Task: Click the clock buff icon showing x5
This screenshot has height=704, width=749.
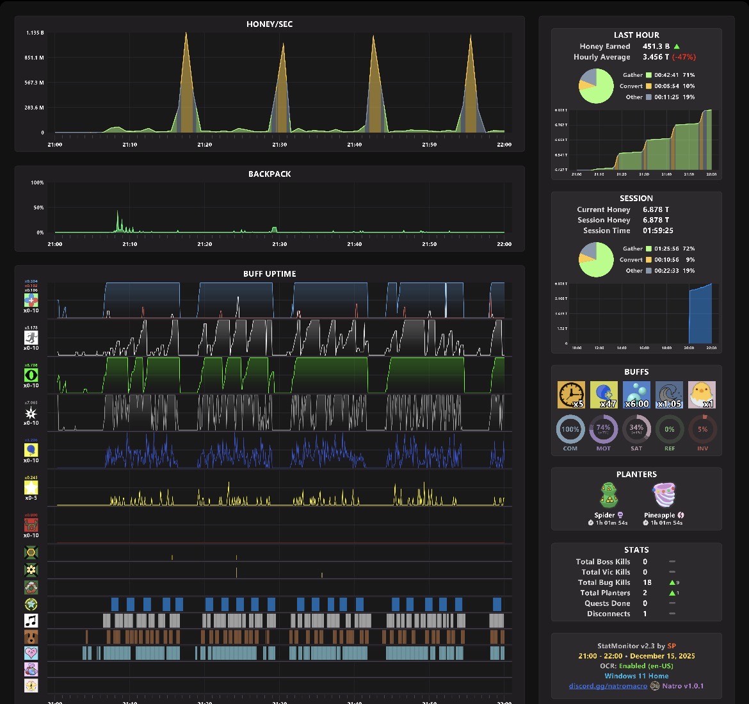Action: pos(571,395)
